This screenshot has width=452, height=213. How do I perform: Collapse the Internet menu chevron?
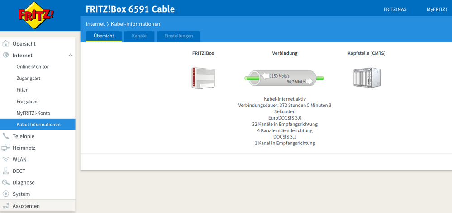click(70, 55)
